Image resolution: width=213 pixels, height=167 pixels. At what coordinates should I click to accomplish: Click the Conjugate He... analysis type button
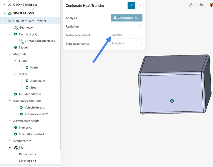coord(126,18)
